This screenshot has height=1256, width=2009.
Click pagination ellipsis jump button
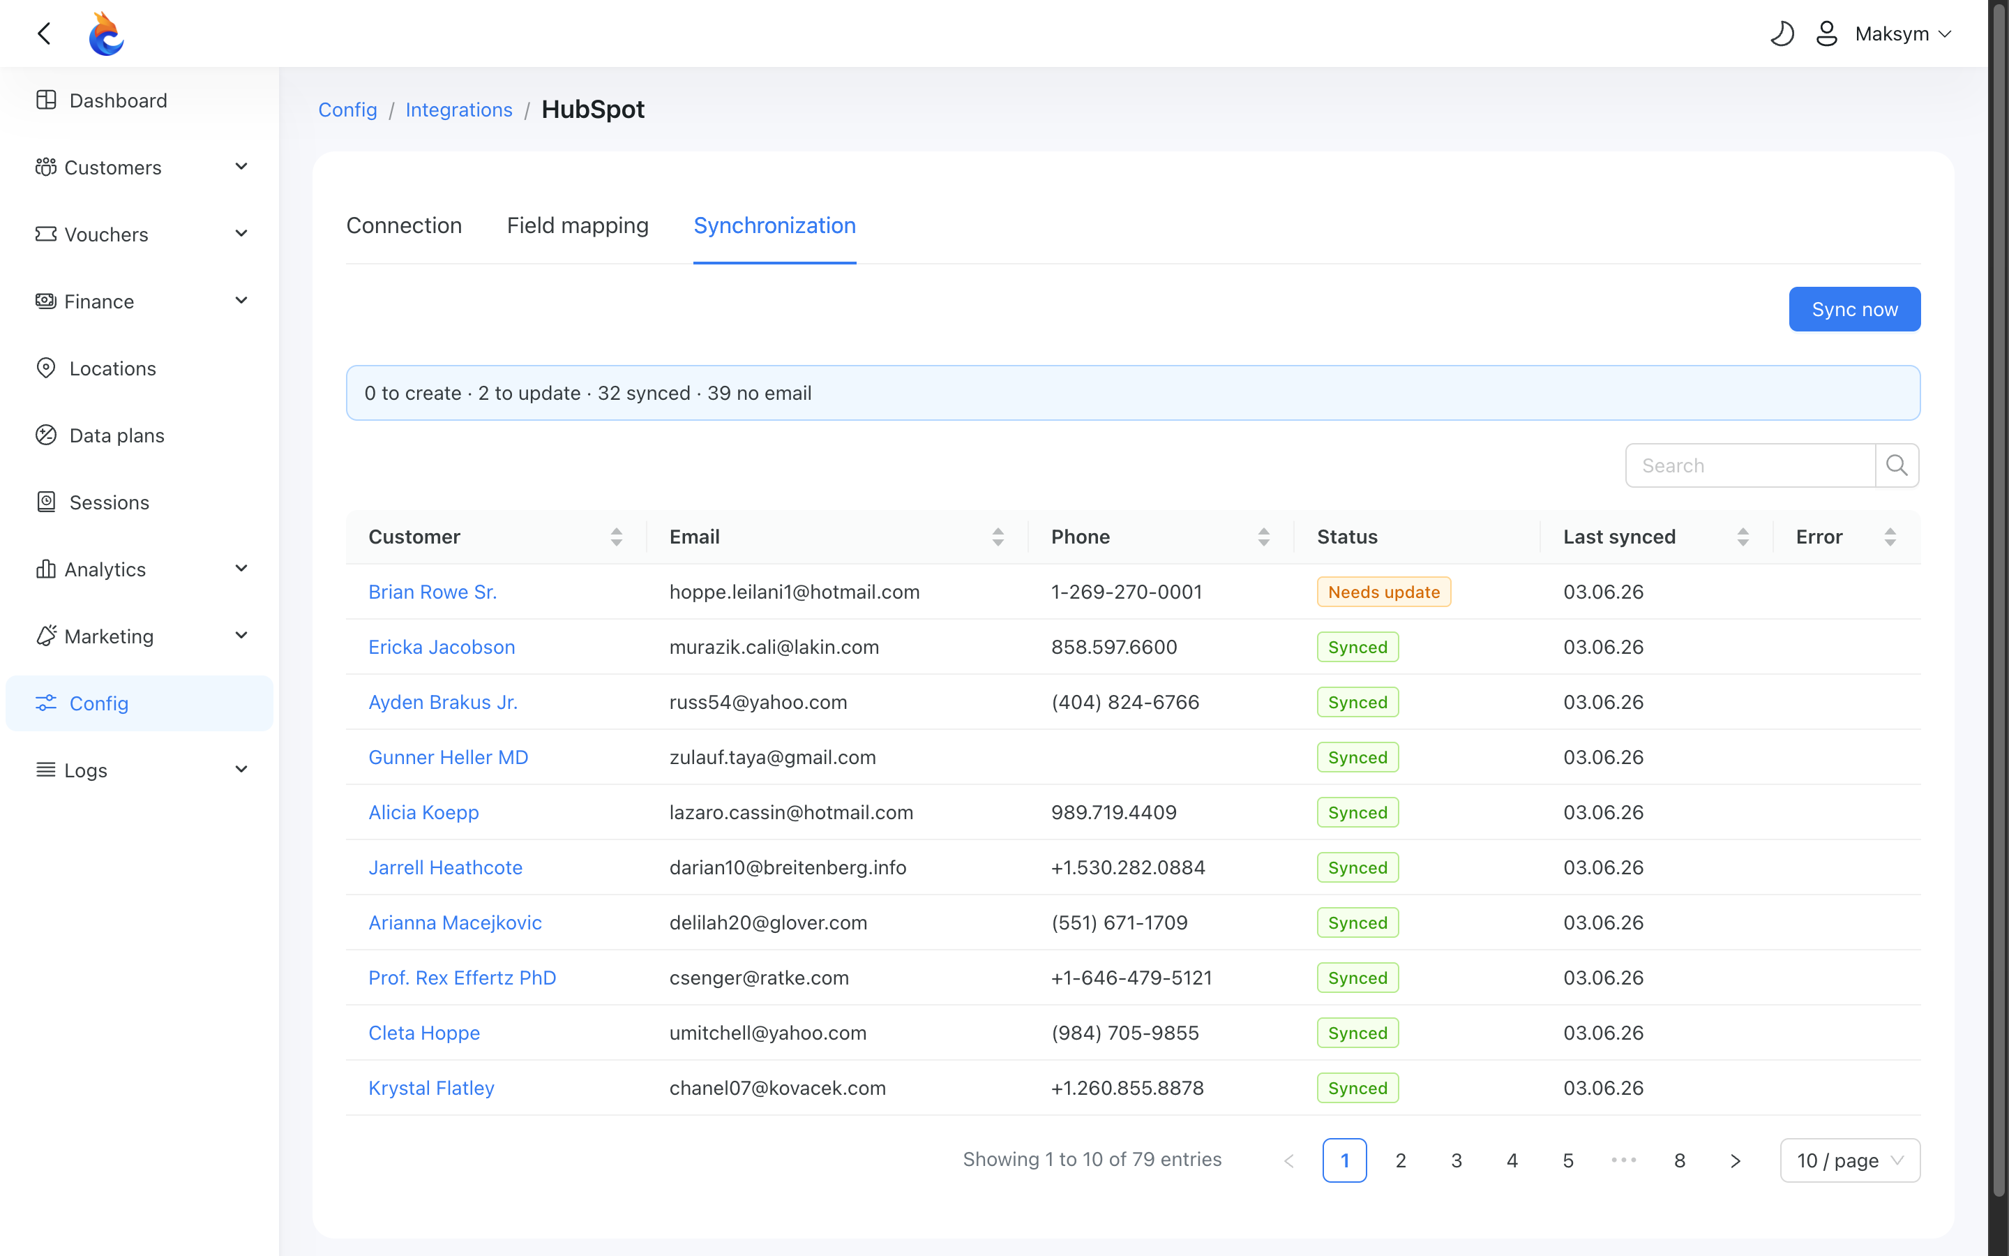tap(1624, 1160)
